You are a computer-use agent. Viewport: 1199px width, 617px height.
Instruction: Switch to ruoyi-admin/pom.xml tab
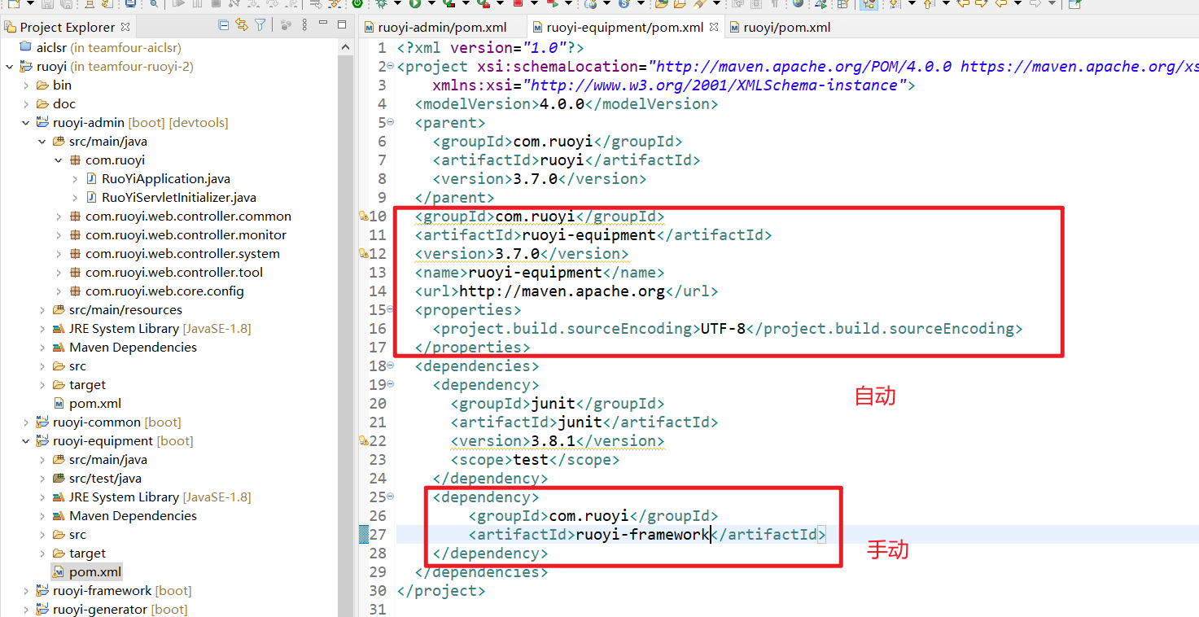click(x=435, y=28)
